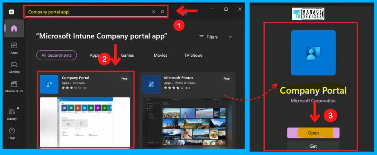Viewport: 377px width, 155px height.
Task: Minimize the Microsoft Store window
Action: 212,9
